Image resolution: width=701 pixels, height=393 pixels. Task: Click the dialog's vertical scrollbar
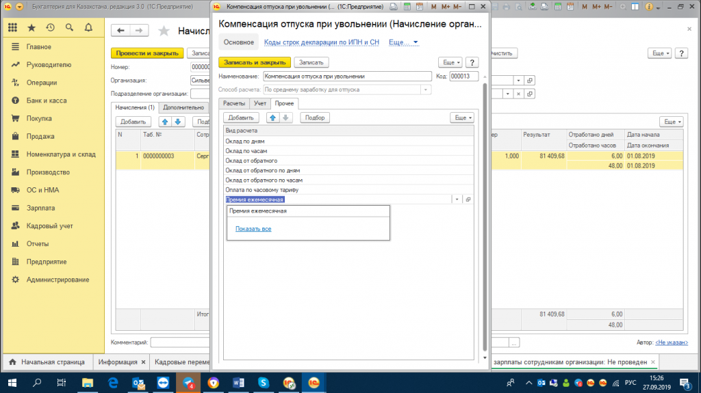[485, 217]
